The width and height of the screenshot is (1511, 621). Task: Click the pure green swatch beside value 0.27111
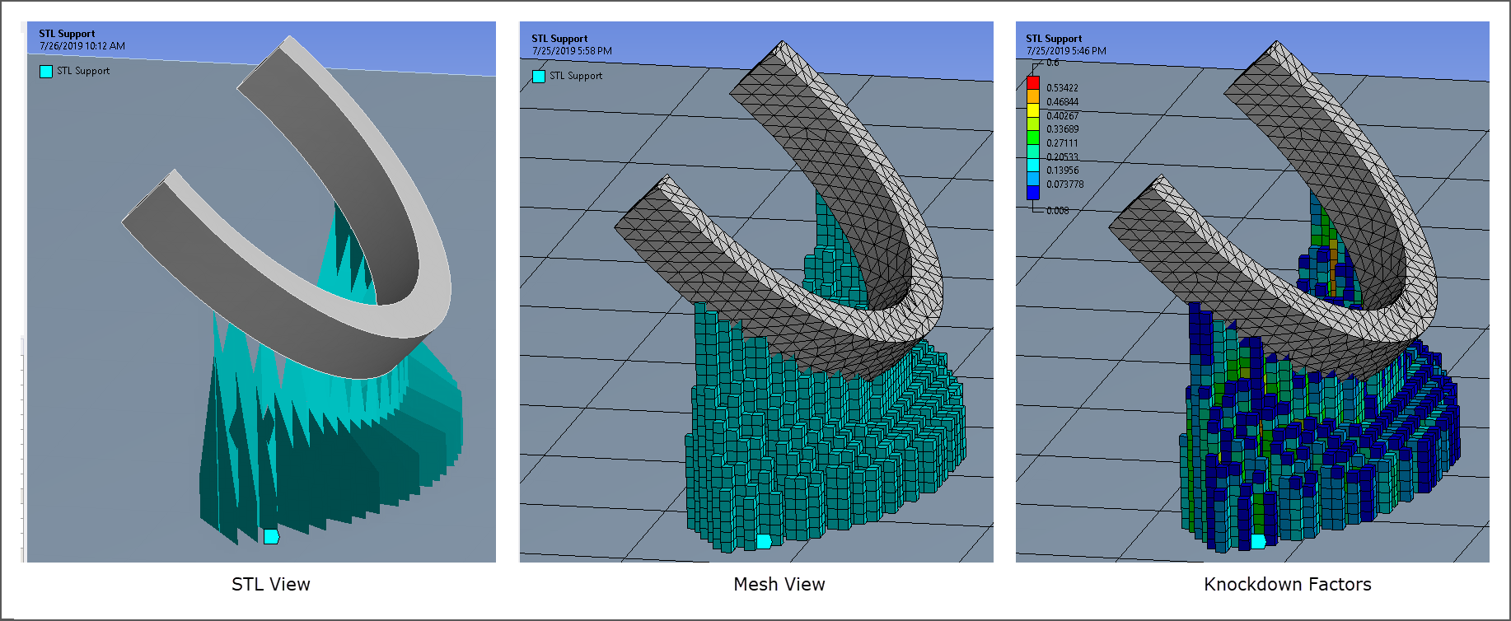tap(1033, 138)
